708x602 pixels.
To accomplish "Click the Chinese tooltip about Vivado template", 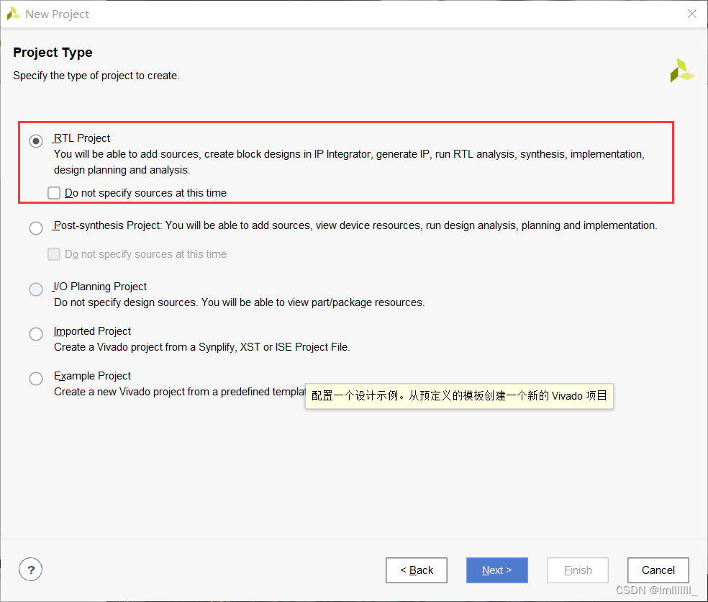I will tap(459, 396).
